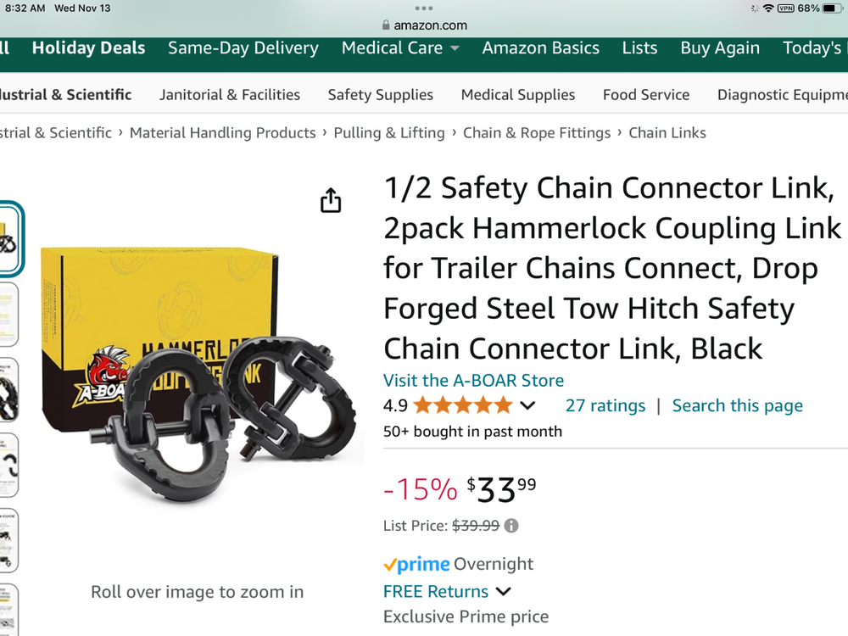
Task: Select the Food Service category tab
Action: click(646, 94)
